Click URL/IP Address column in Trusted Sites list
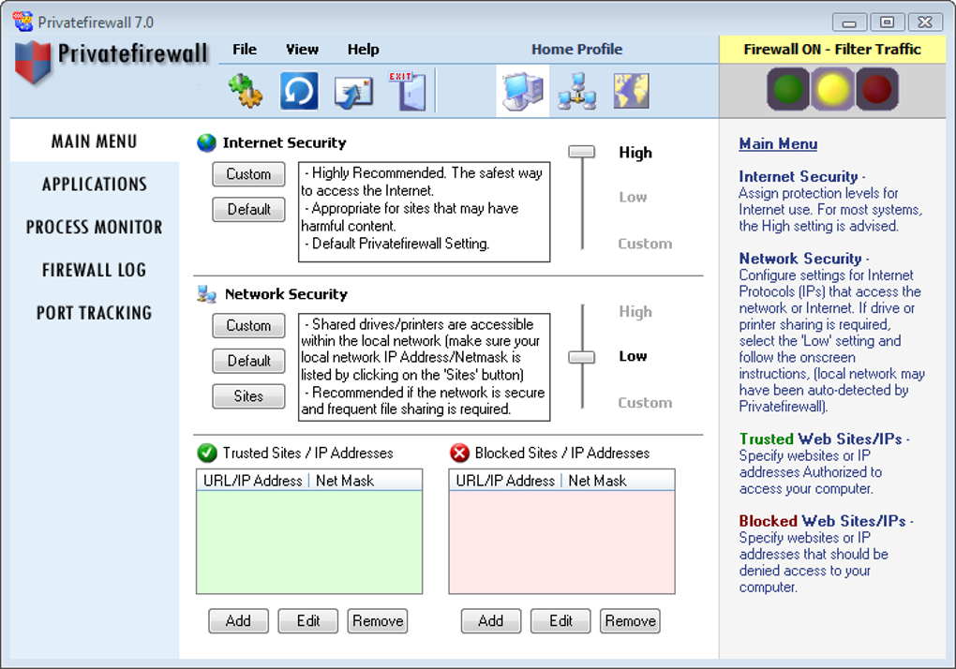 pos(252,481)
